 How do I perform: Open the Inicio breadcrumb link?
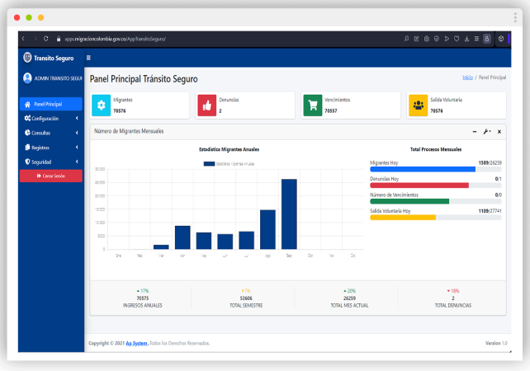tap(468, 77)
